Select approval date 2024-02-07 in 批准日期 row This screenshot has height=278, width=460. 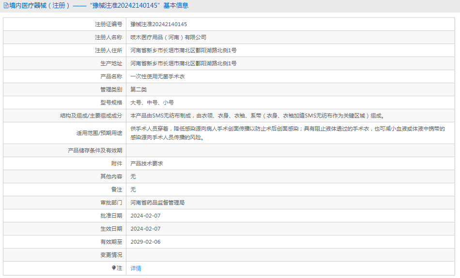pos(146,216)
